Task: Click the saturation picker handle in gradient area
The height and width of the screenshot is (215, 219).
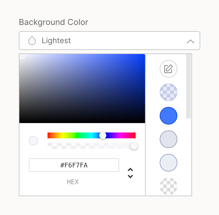Action: (x=21, y=56)
